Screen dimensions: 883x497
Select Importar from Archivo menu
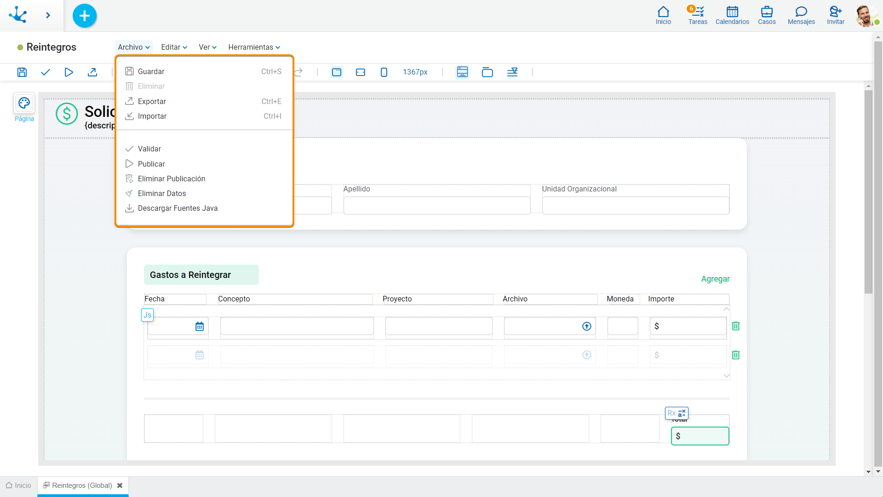click(152, 116)
